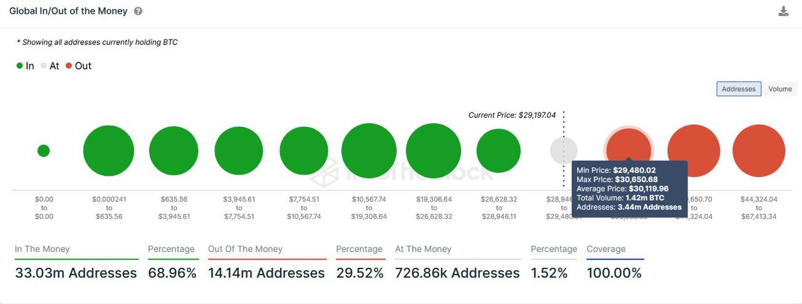The image size is (802, 304).
Task: Select the $10,567.74 to $19,306.64 bubble
Action: coord(369,151)
